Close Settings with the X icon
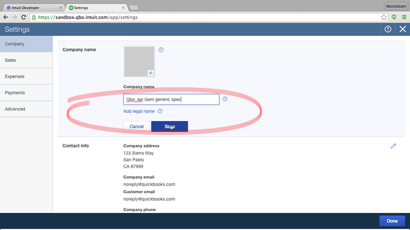Screen dimensions: 410x230 tap(403, 29)
